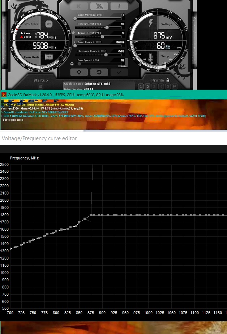Click the thermometer icon in the right gauge
Image resolution: width=227 pixels, height=334 pixels.
150,57
